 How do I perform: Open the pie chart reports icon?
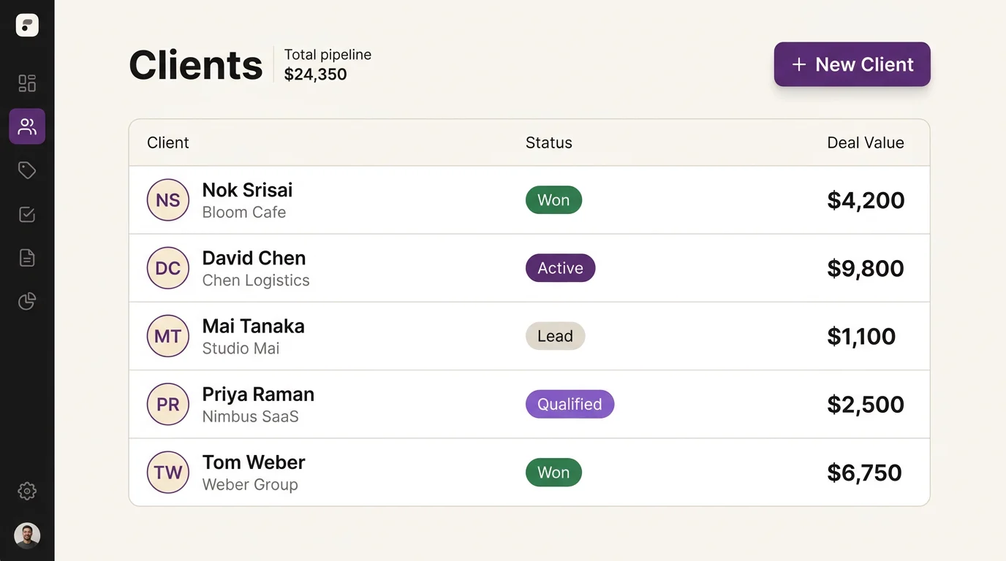pos(27,301)
